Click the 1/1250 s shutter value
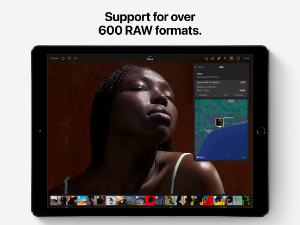Viewport: 300px width, 225px height. click(x=239, y=95)
